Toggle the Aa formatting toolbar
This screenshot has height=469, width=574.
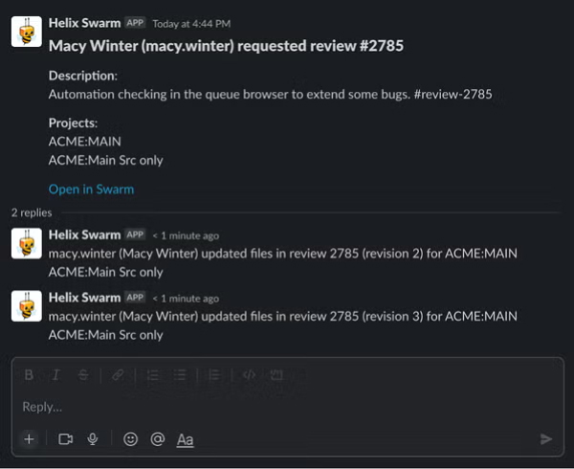pos(186,439)
